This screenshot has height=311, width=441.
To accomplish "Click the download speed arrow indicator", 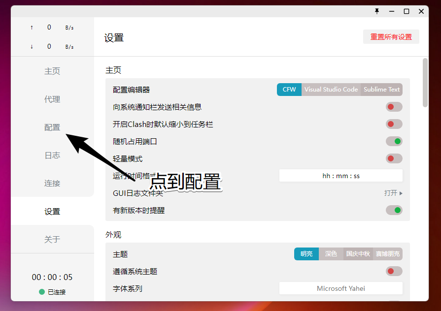I will click(x=32, y=47).
